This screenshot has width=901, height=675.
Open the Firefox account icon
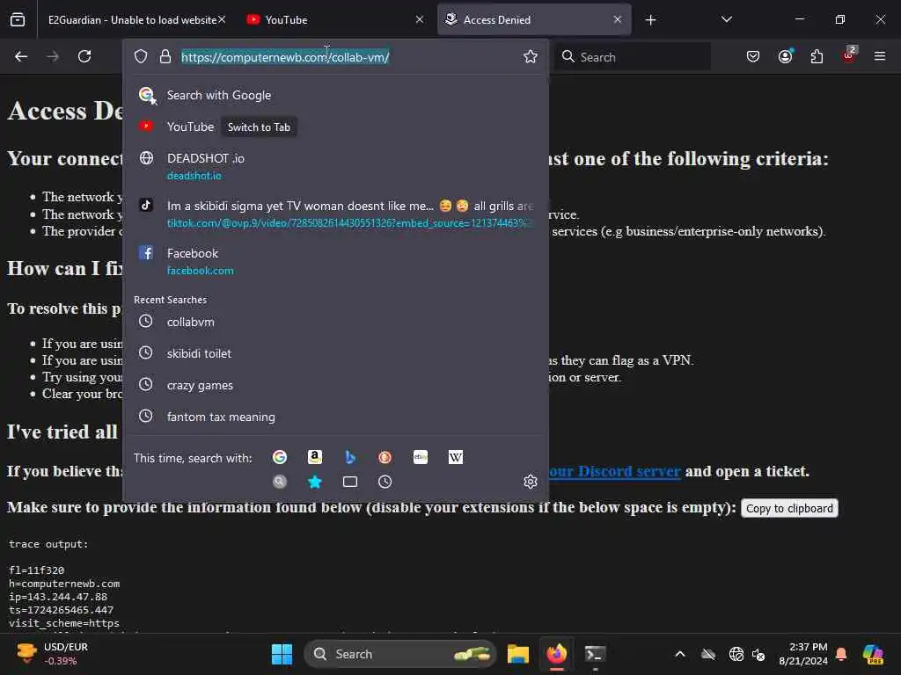coord(785,56)
